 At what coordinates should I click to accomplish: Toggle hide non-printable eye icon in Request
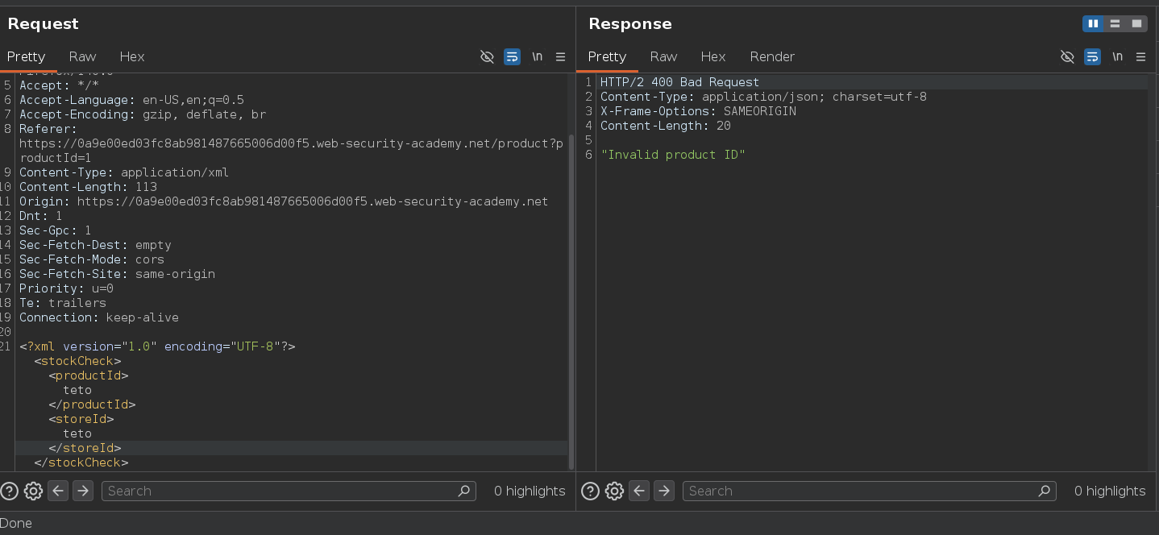click(x=487, y=56)
